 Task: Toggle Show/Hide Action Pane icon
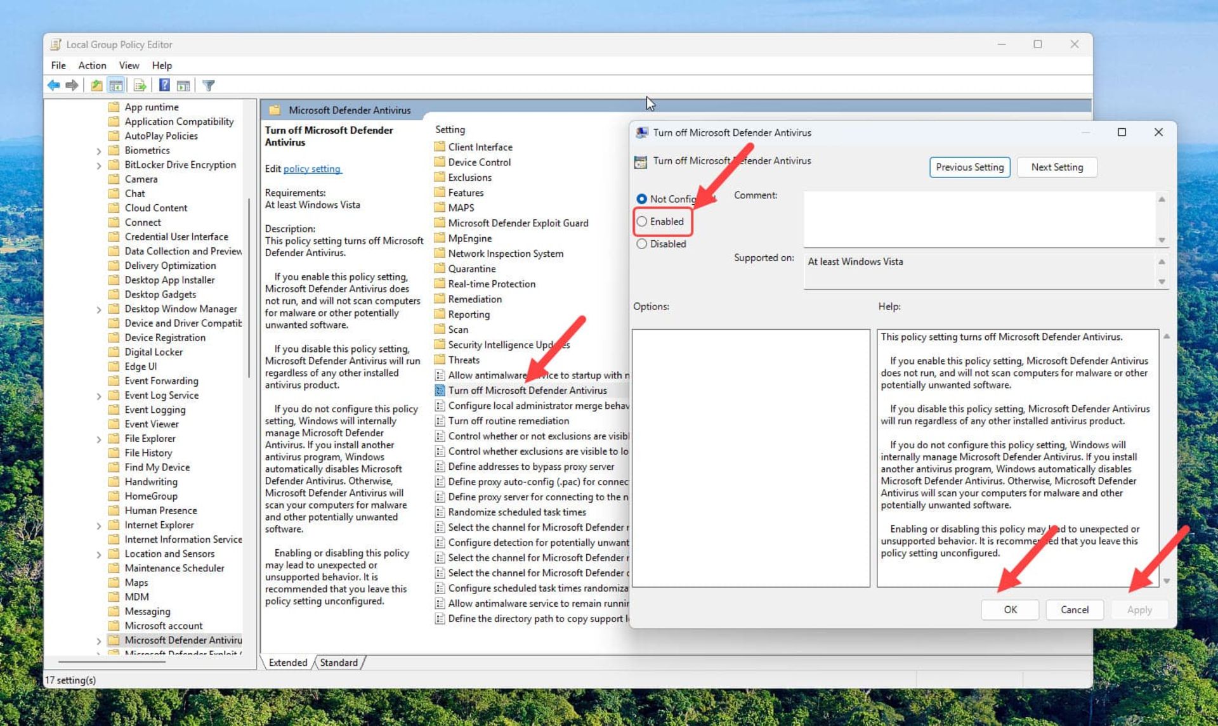[x=183, y=85]
